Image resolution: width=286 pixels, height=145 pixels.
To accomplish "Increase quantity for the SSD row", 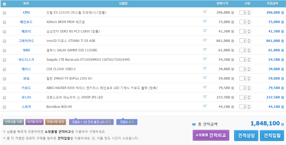I will point(249,49).
